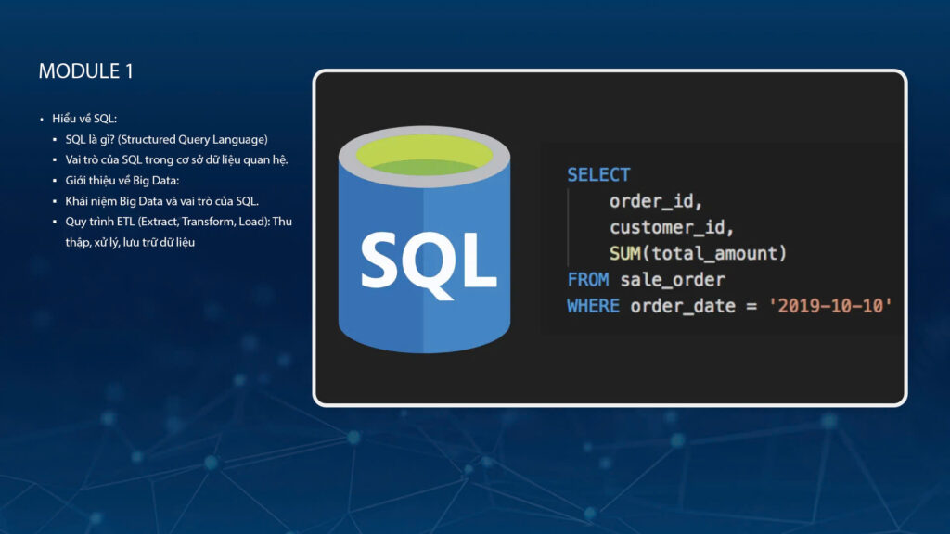Click 'SQL là gì? (Structured Query Language)' line
950x534 pixels.
tap(166, 139)
